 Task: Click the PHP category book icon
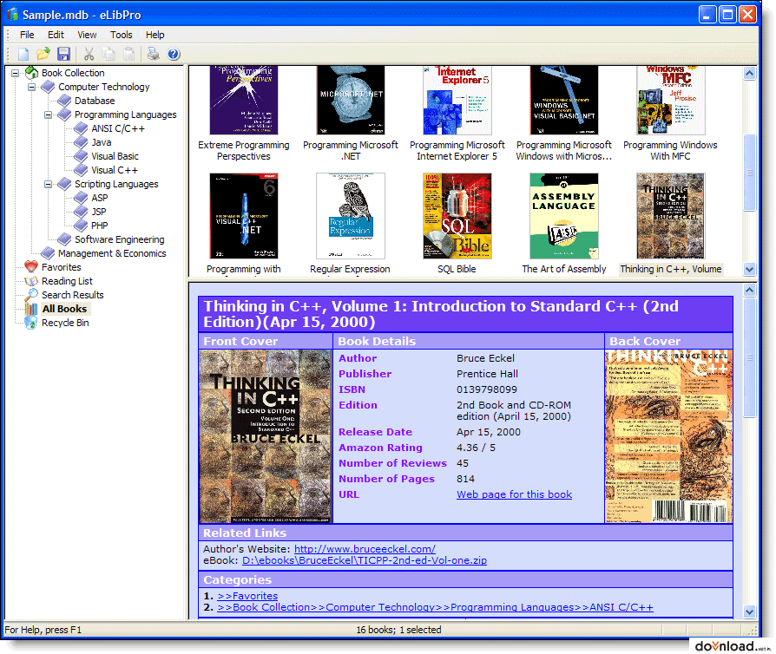[81, 226]
